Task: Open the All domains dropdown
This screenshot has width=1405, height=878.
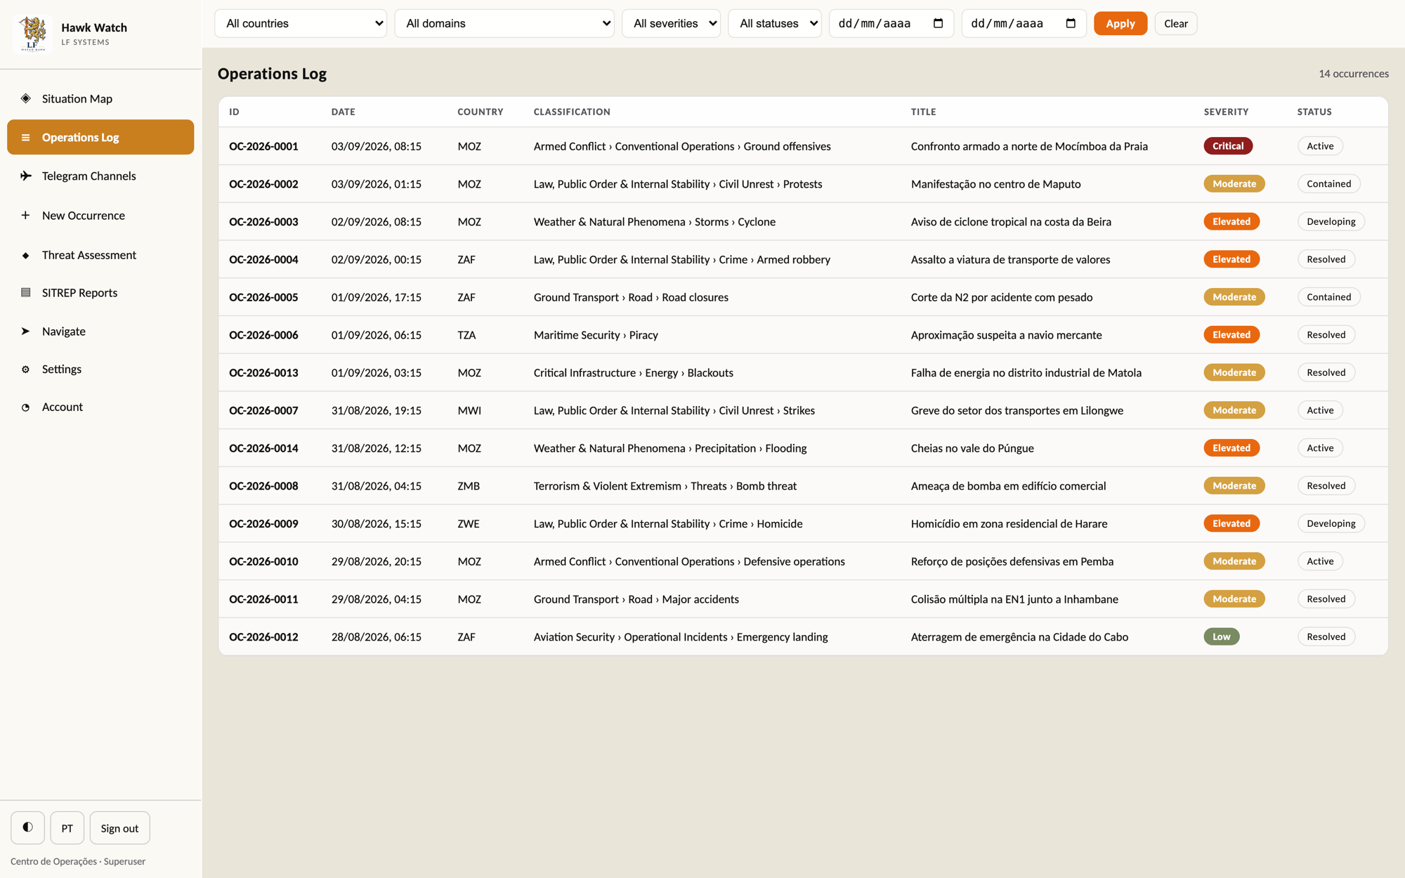Action: [504, 23]
